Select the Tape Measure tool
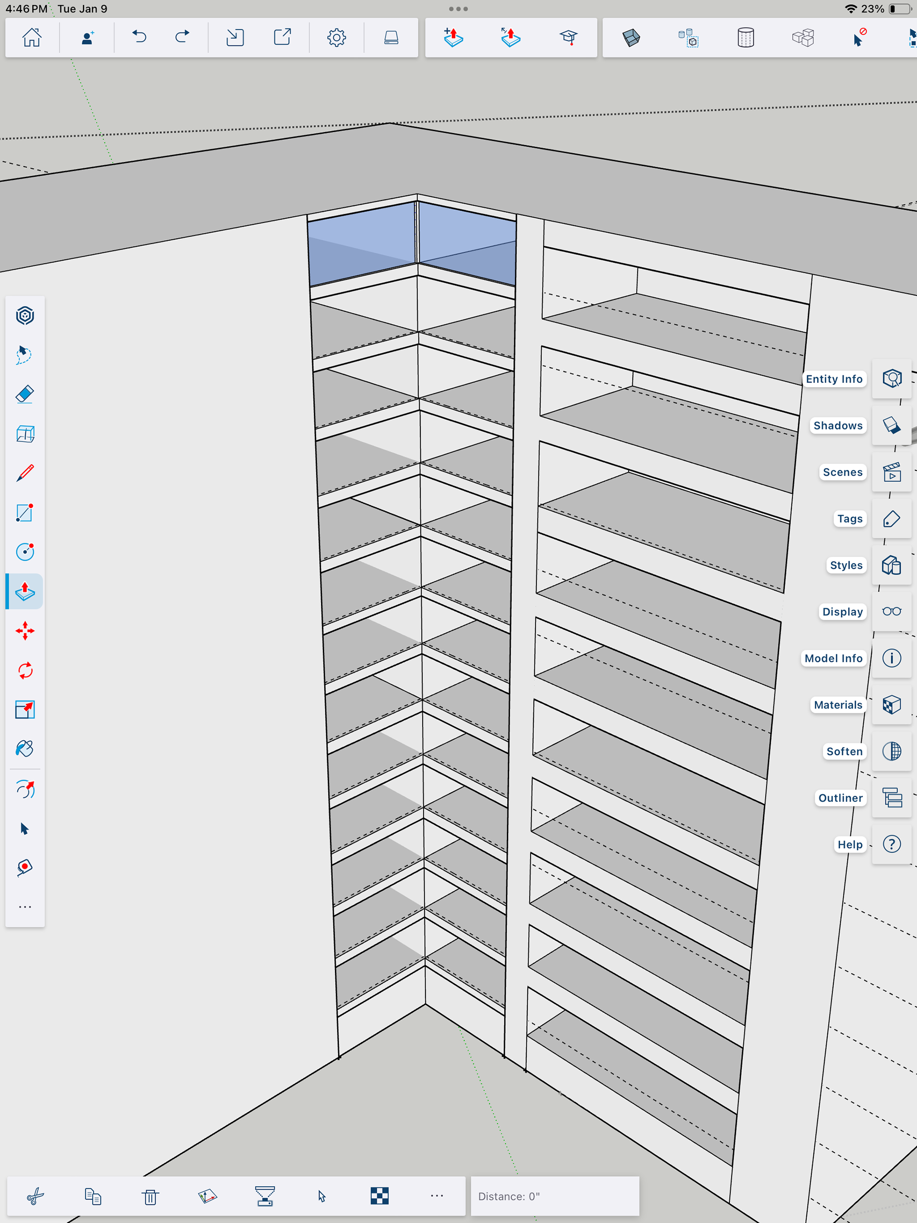Screen dimensions: 917x1223 click(25, 868)
